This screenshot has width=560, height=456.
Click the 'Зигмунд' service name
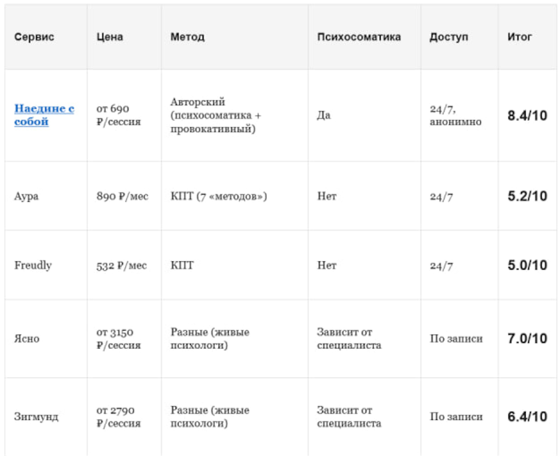36,416
